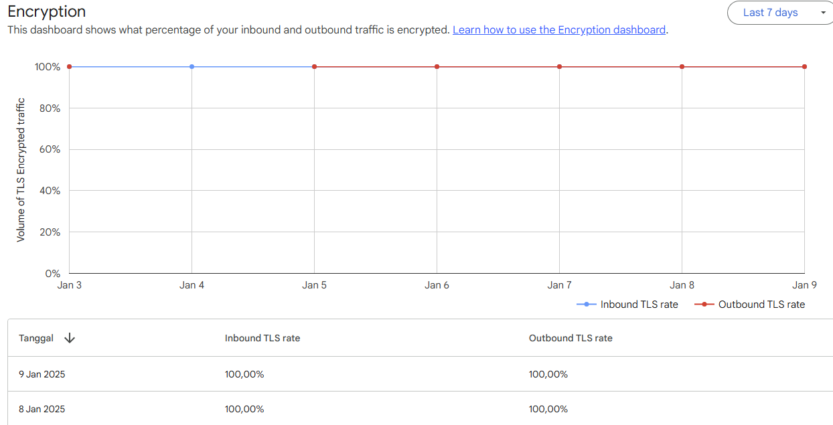Screen dimensions: 833x425
Task: Click the Tanggal column header
Action: (x=36, y=338)
